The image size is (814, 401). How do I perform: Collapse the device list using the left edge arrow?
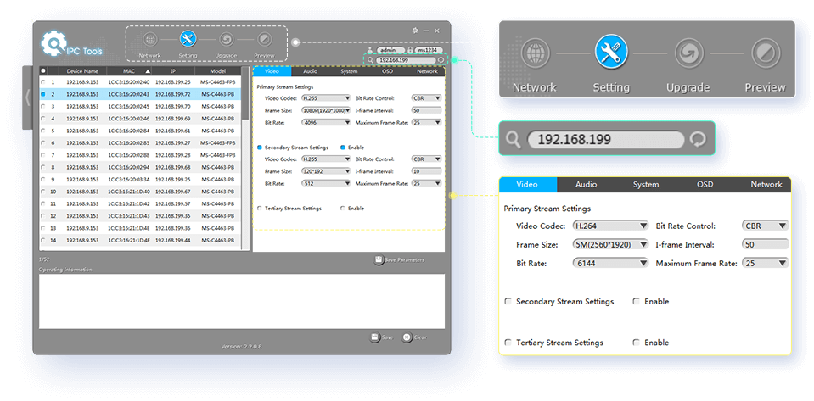pos(27,97)
